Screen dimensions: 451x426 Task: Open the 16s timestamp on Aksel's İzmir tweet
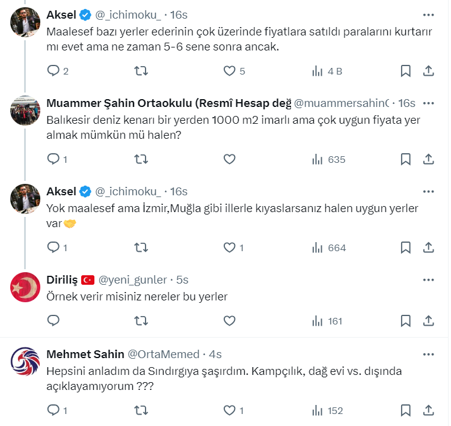[179, 192]
